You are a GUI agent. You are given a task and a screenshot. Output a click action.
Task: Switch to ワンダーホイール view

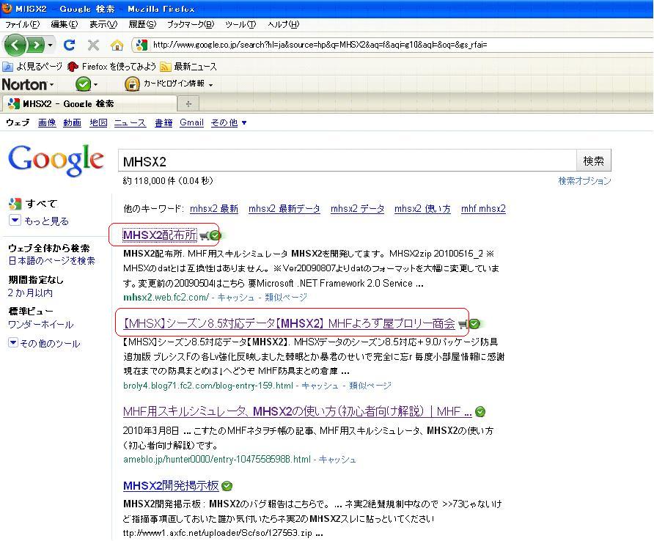(40, 325)
